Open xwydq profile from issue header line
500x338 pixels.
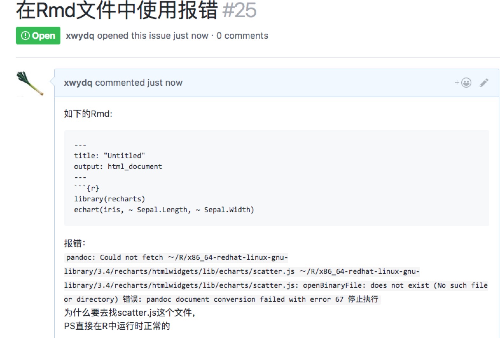80,36
